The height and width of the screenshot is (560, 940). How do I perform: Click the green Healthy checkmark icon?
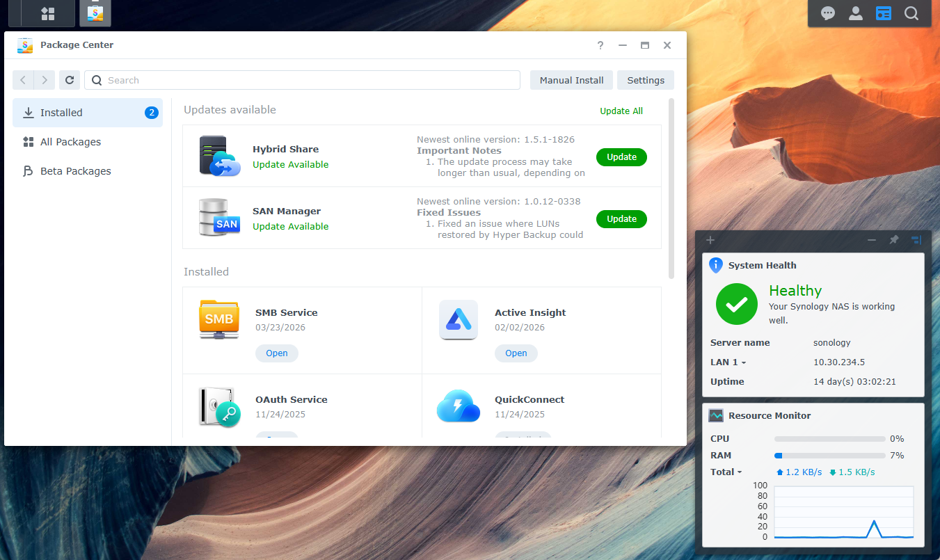(x=737, y=304)
